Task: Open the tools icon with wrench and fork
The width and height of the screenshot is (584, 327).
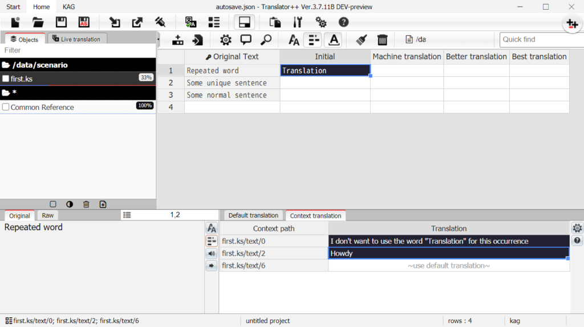Action: (298, 22)
